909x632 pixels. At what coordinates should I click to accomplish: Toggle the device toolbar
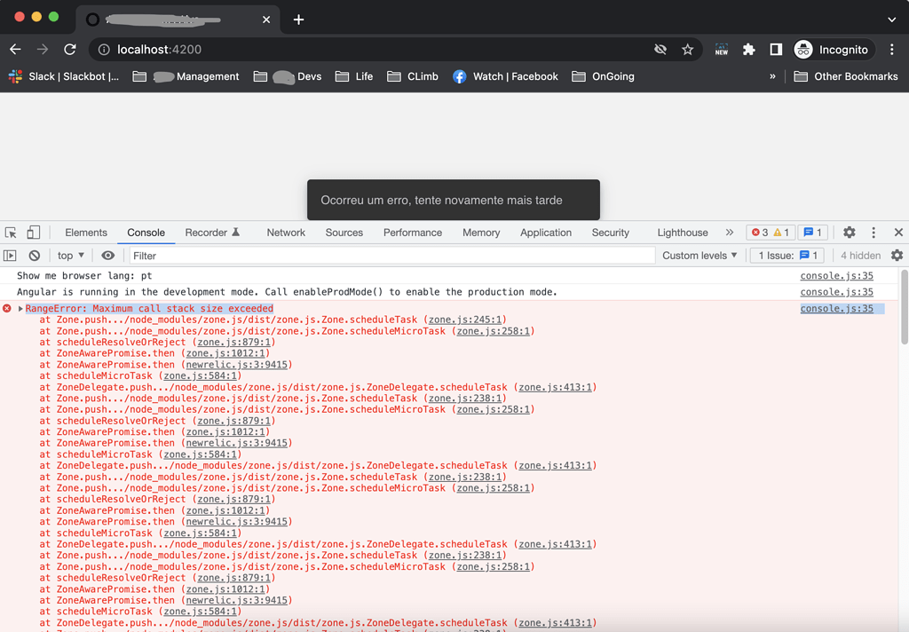pos(33,232)
